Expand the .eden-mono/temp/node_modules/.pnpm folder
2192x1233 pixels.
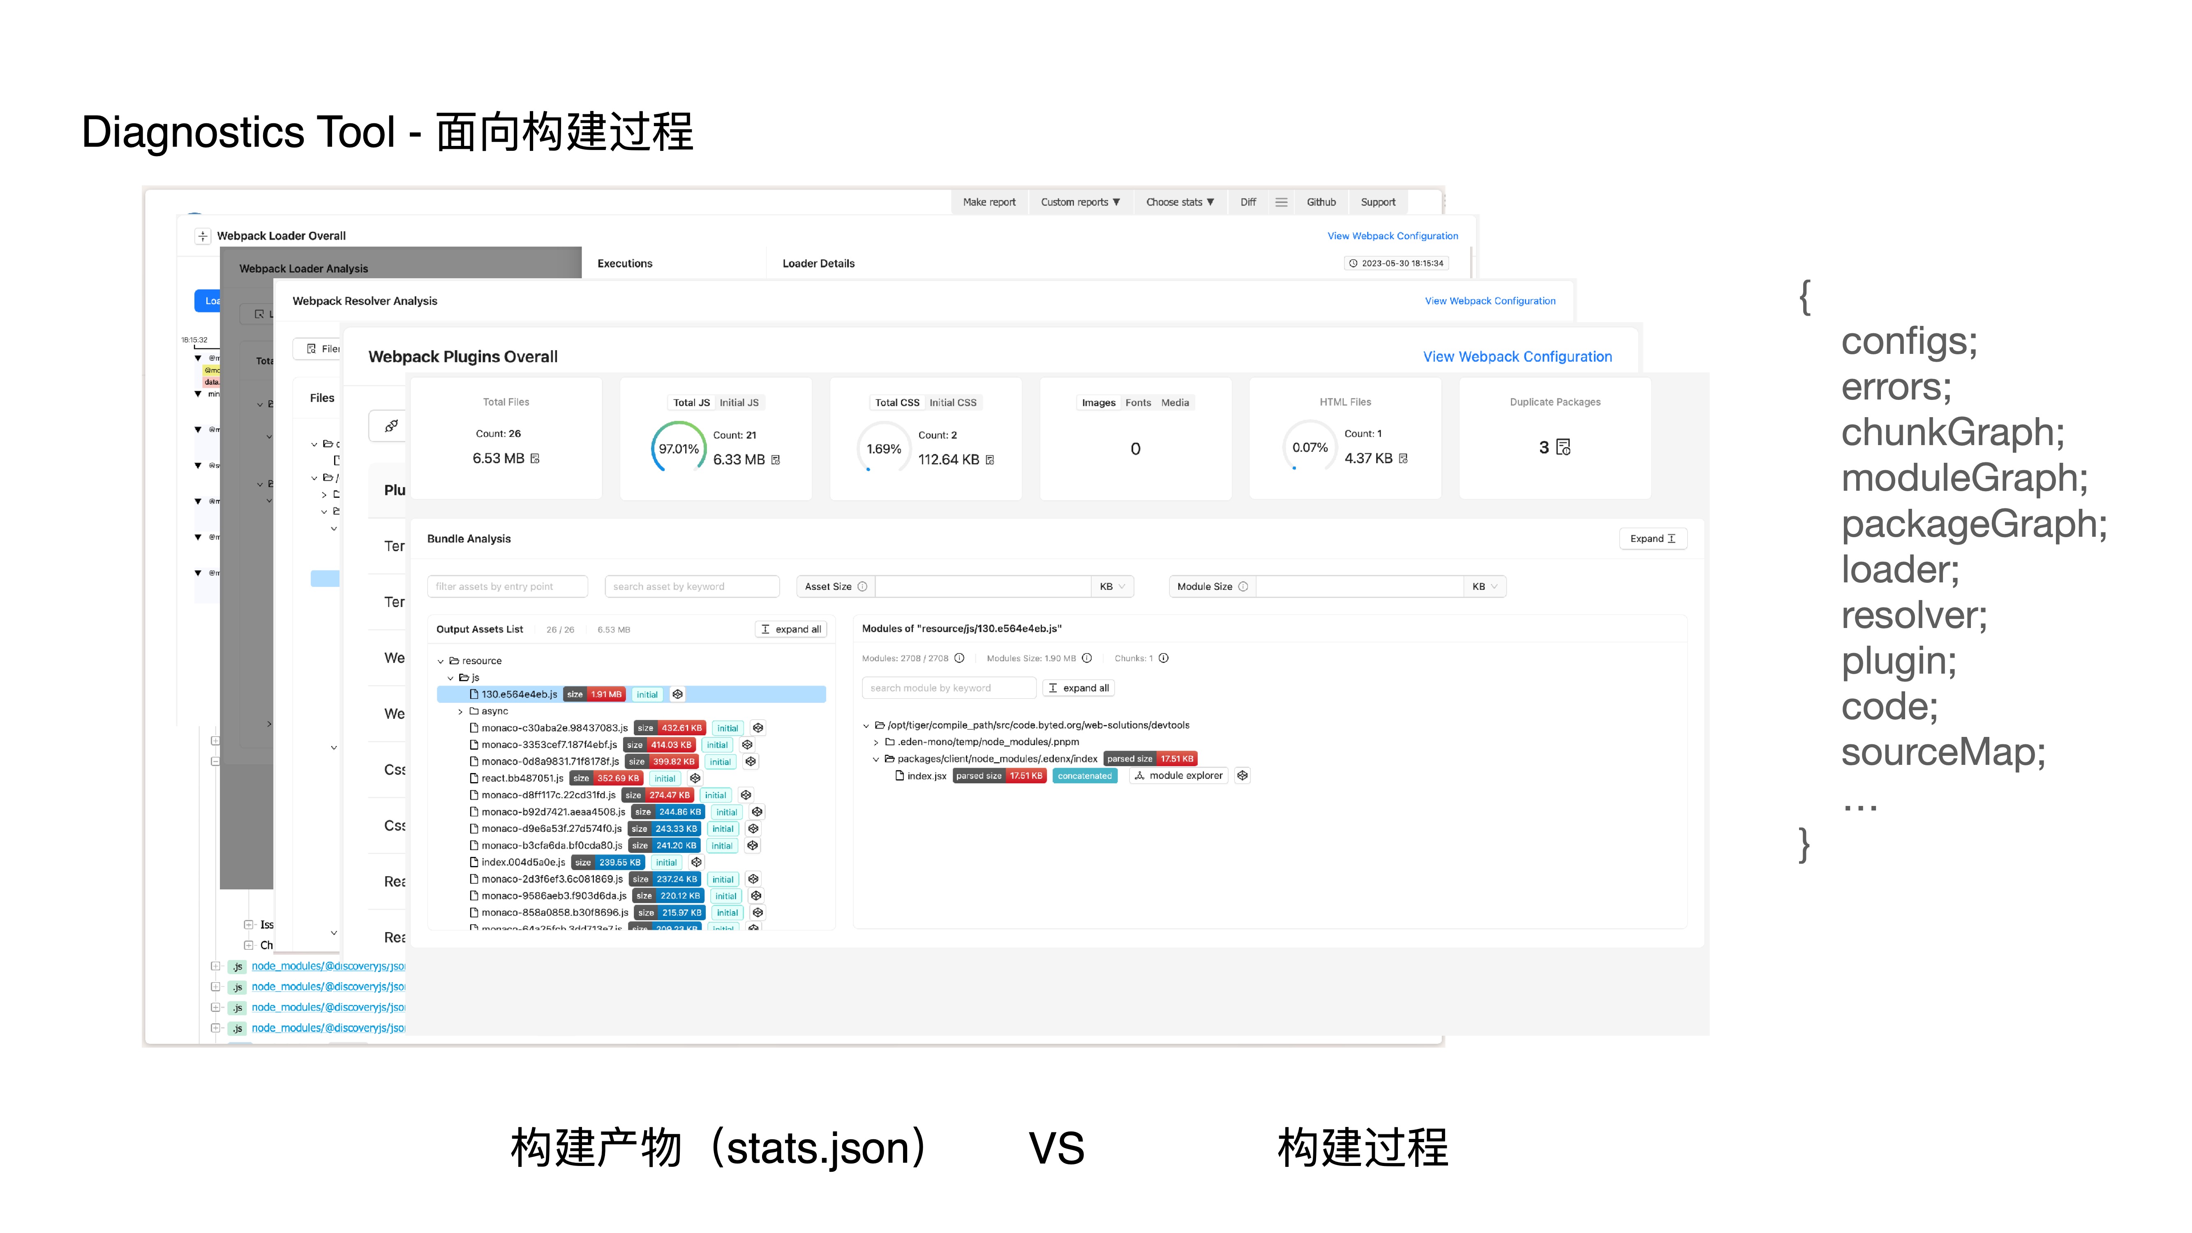tap(876, 742)
